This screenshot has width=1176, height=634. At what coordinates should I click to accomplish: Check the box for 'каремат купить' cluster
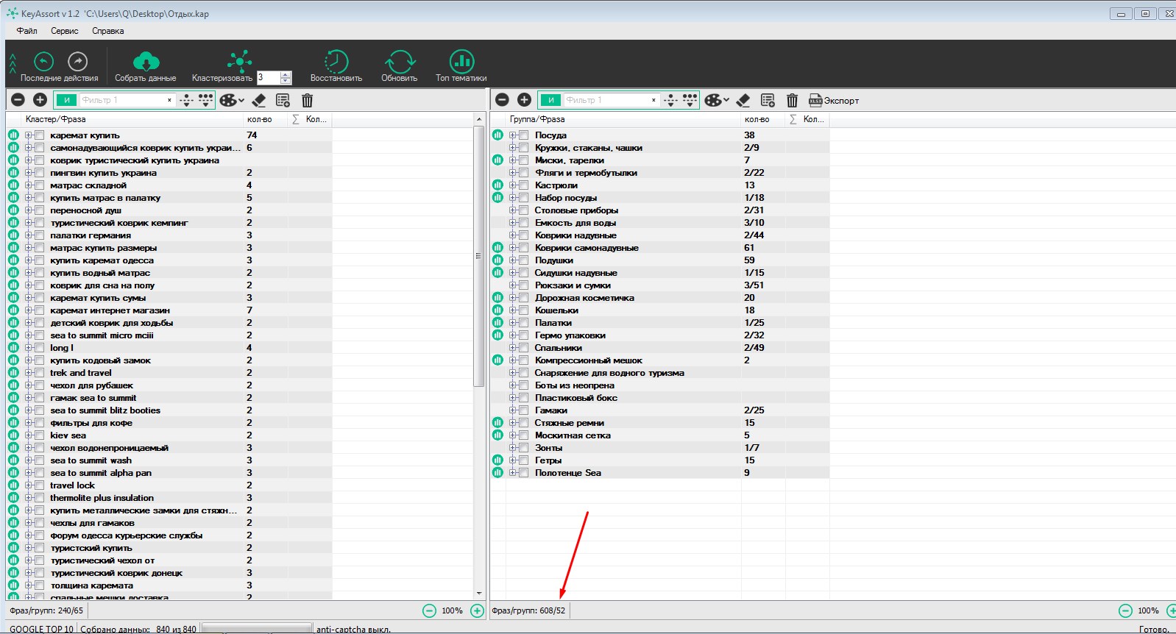(40, 135)
